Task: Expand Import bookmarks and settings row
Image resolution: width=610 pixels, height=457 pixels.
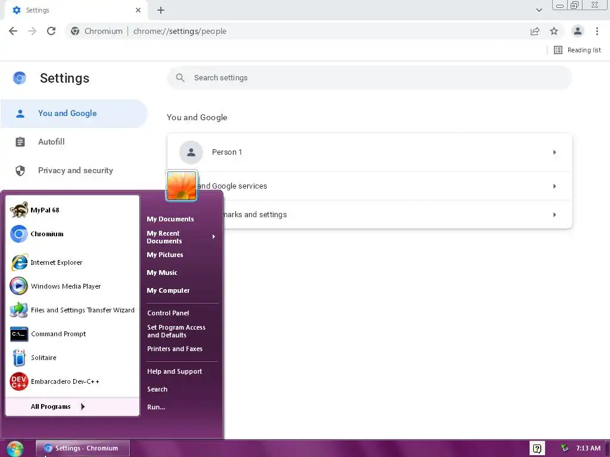Action: pos(369,214)
